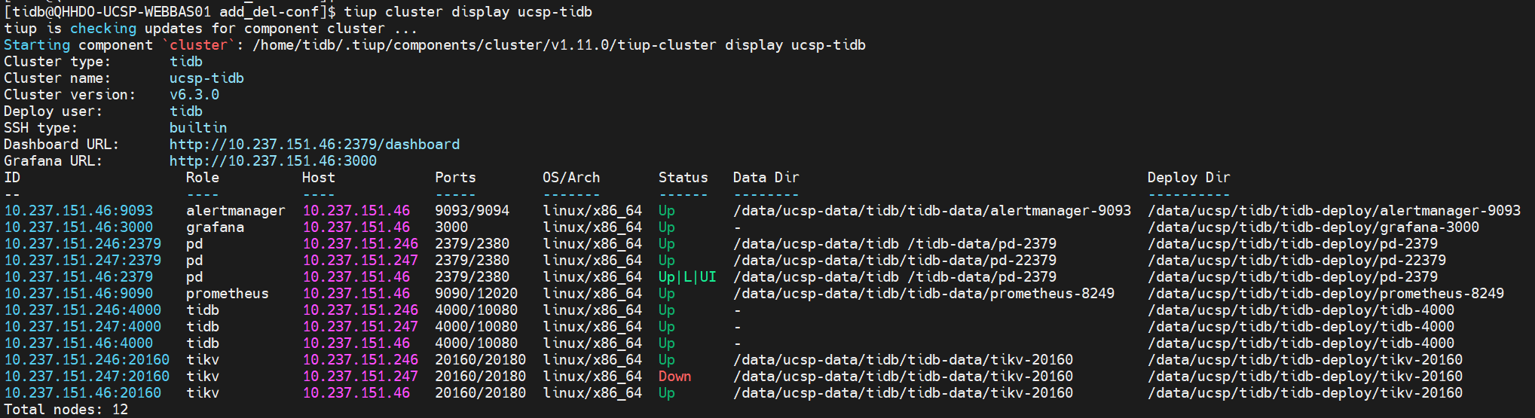The height and width of the screenshot is (418, 1535).
Task: Open the Grafana URL on port 3000
Action: [x=272, y=160]
